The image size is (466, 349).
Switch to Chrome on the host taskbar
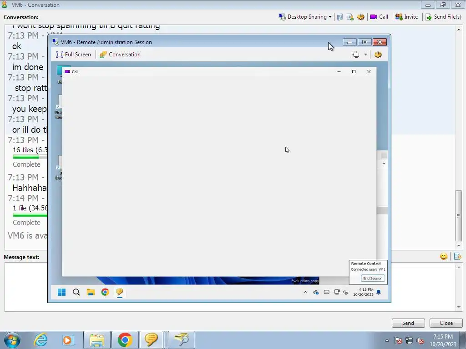click(x=125, y=340)
